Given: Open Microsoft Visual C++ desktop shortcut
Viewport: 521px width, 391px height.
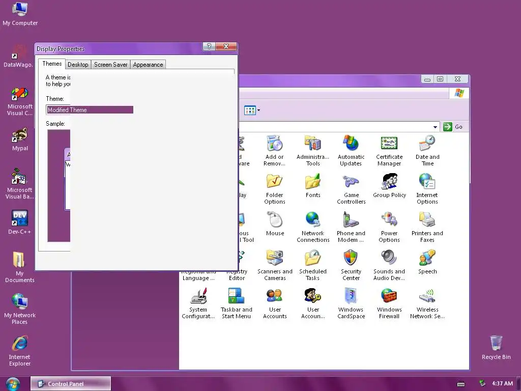Looking at the screenshot, I should [20, 101].
